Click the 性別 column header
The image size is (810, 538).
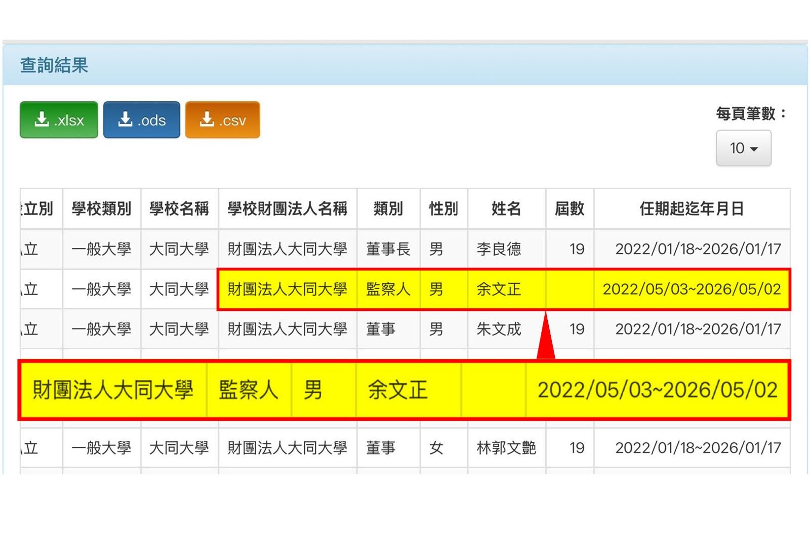pyautogui.click(x=443, y=209)
